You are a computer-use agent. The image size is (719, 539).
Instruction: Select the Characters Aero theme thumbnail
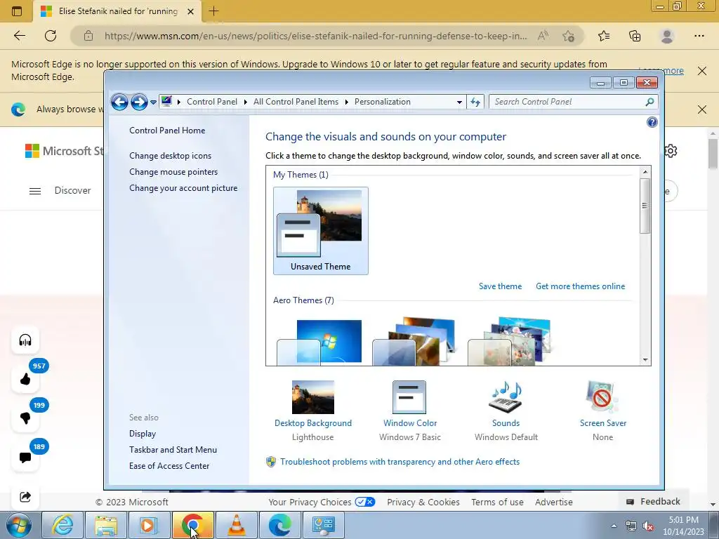click(510, 342)
